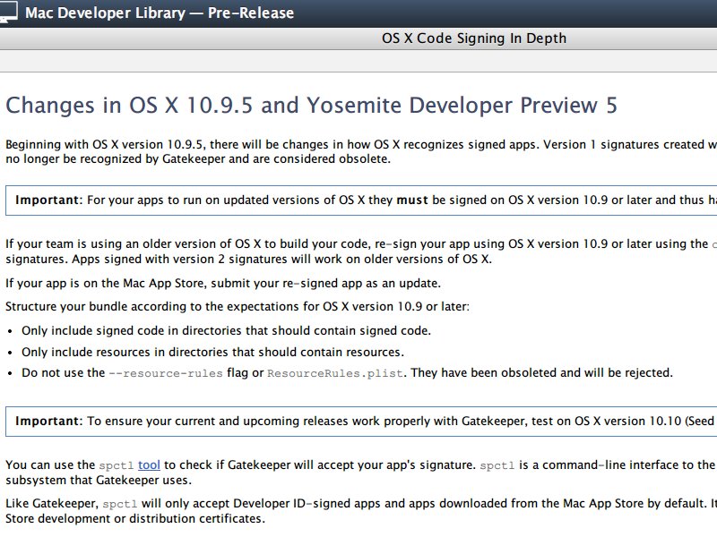Follow the "tool" hyperlink after spctl
The image size is (717, 537).
149,465
